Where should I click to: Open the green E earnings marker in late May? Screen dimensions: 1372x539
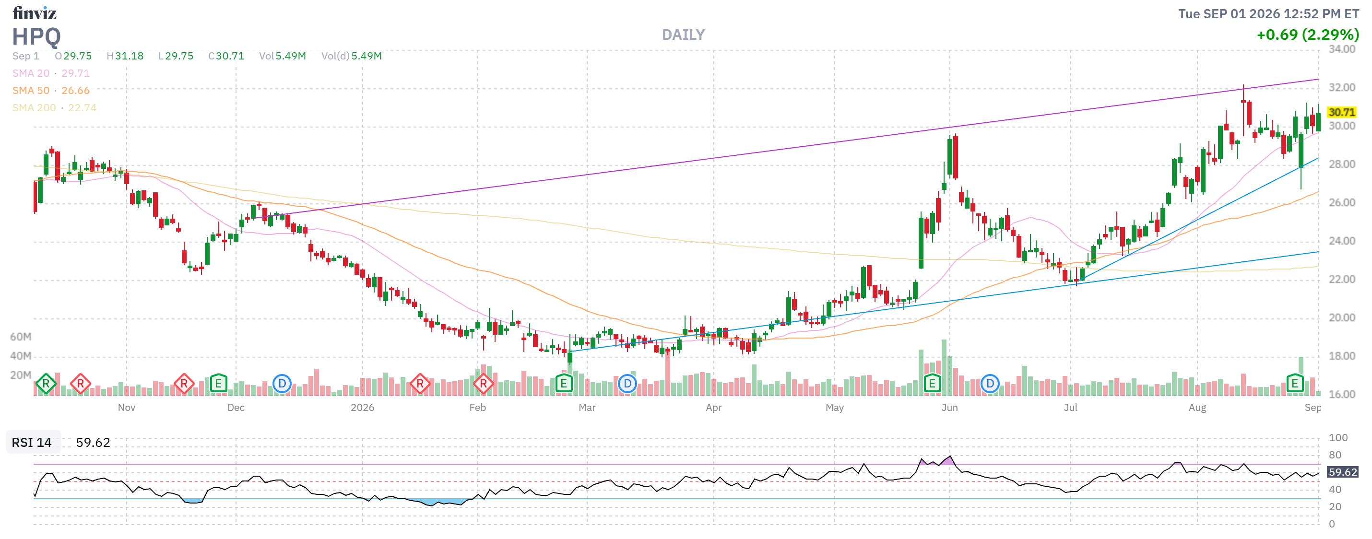[x=932, y=384]
